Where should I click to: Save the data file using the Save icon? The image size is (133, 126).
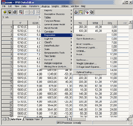[10, 12]
